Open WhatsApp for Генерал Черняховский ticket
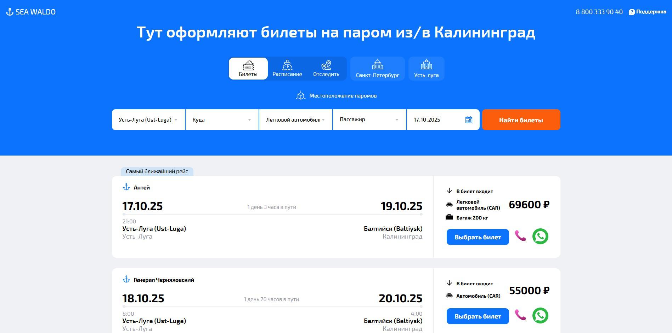This screenshot has width=672, height=333. [540, 315]
